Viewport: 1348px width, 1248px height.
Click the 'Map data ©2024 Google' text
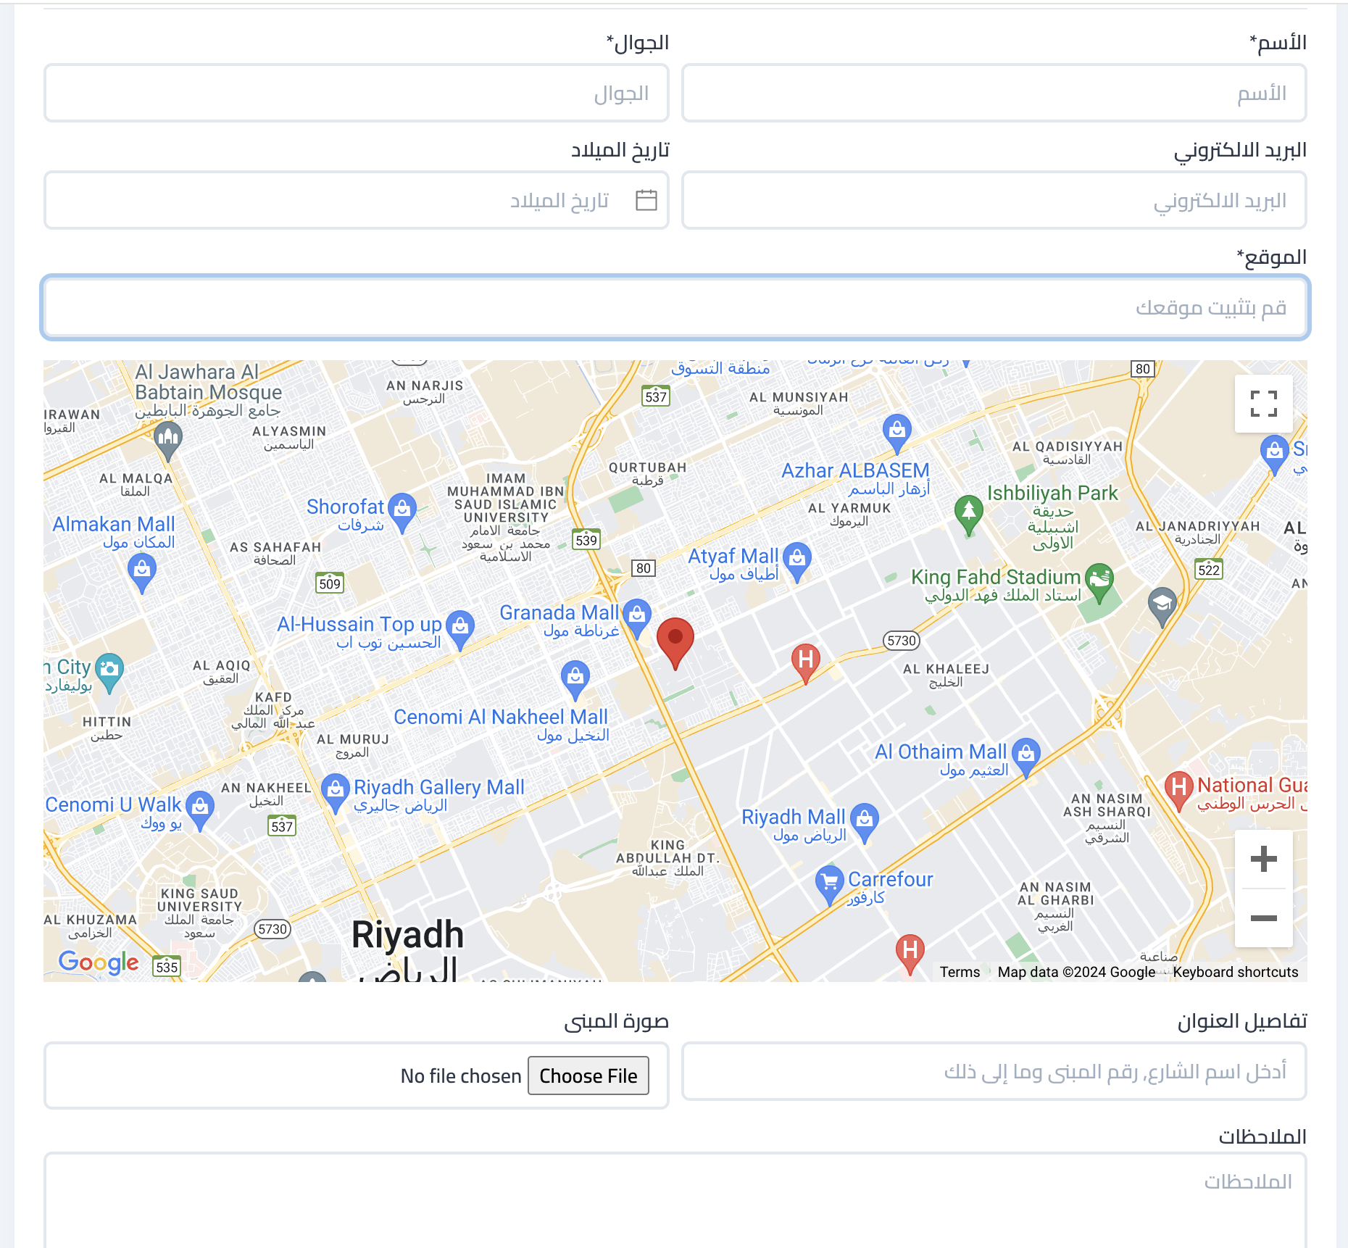pos(1076,972)
